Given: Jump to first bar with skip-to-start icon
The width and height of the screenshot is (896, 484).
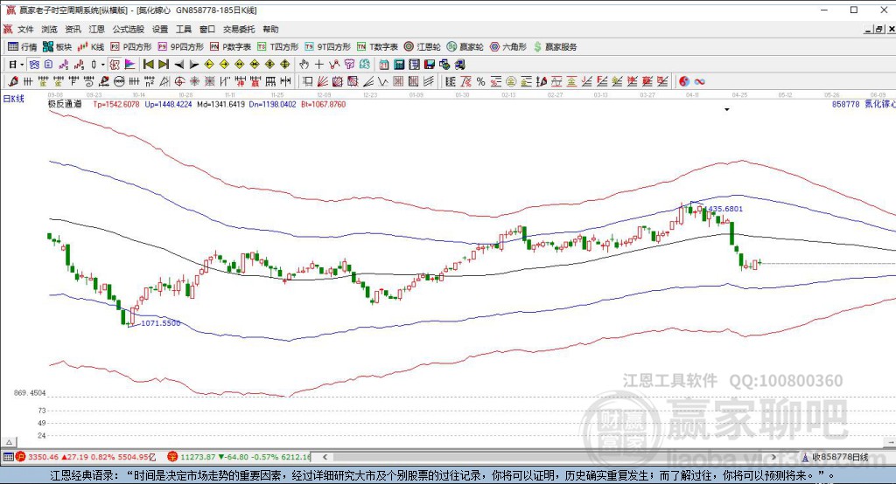Looking at the screenshot, I should tap(149, 65).
